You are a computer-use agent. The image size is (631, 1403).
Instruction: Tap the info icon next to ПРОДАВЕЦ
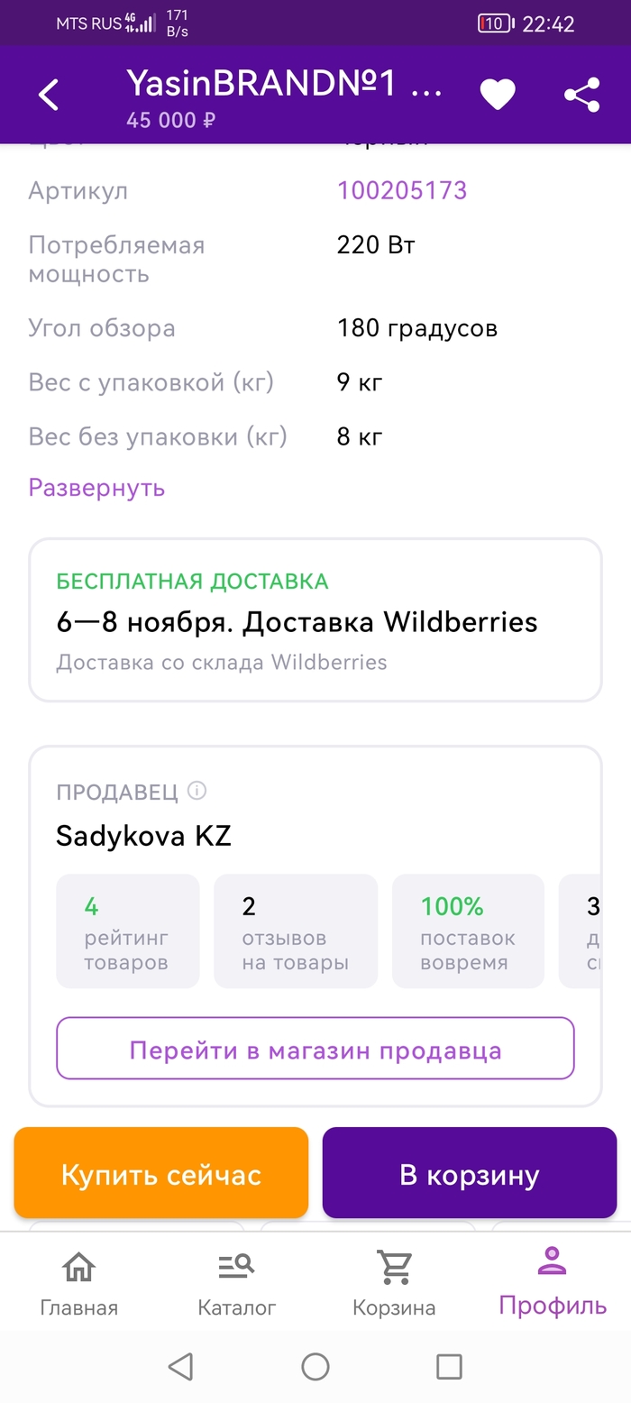pyautogui.click(x=197, y=791)
